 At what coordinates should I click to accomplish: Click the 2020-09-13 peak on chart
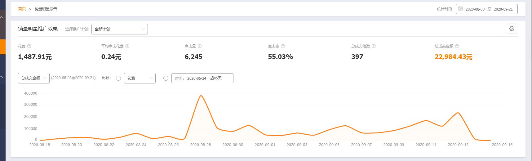tap(458, 113)
